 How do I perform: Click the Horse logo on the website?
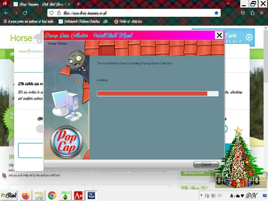tap(27, 36)
